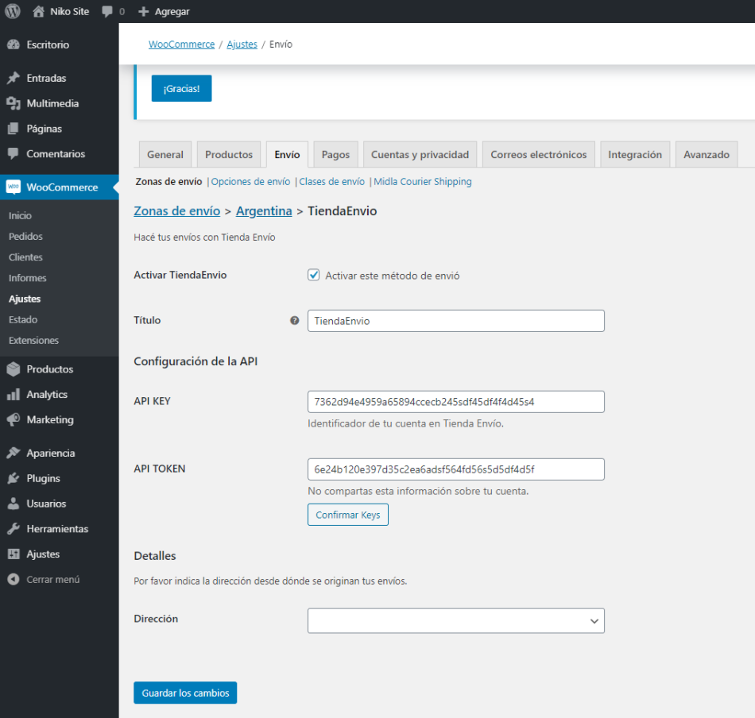This screenshot has width=755, height=718.
Task: Open the Analytics chart icon
Action: pos(13,395)
